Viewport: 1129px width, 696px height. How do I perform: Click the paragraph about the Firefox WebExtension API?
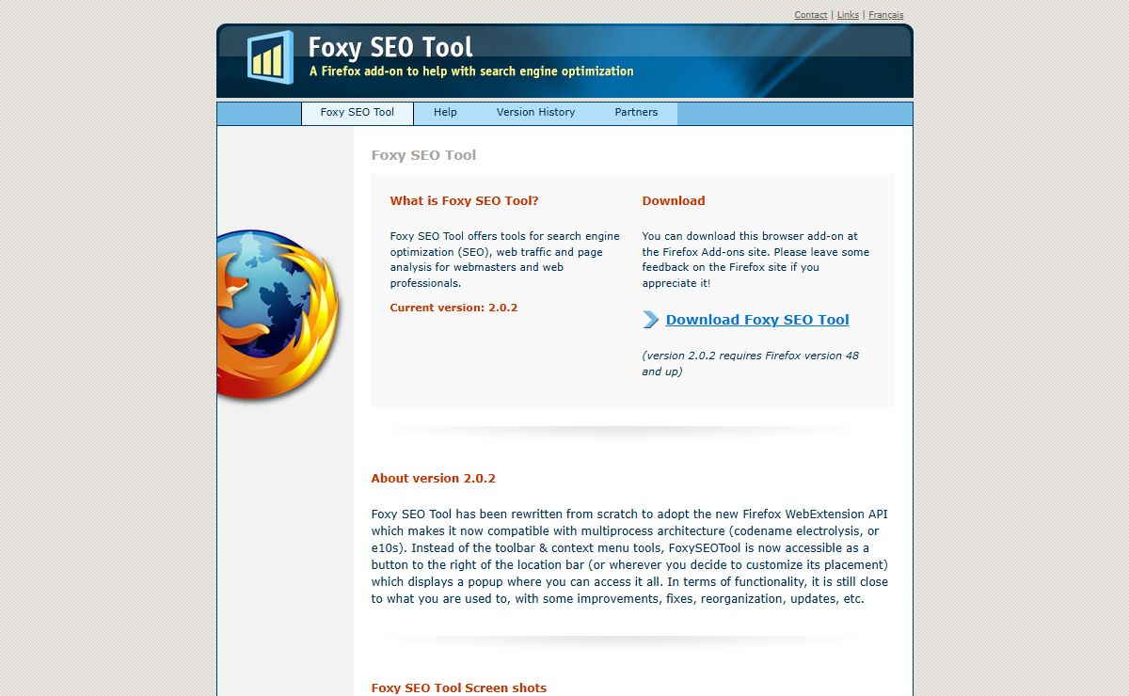(629, 557)
